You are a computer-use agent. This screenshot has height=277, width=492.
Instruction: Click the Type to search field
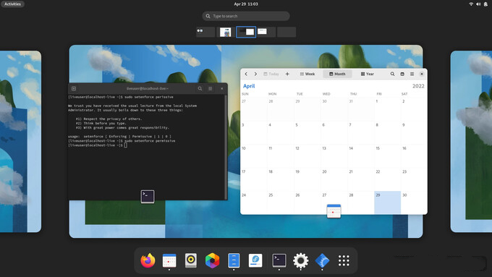246,16
